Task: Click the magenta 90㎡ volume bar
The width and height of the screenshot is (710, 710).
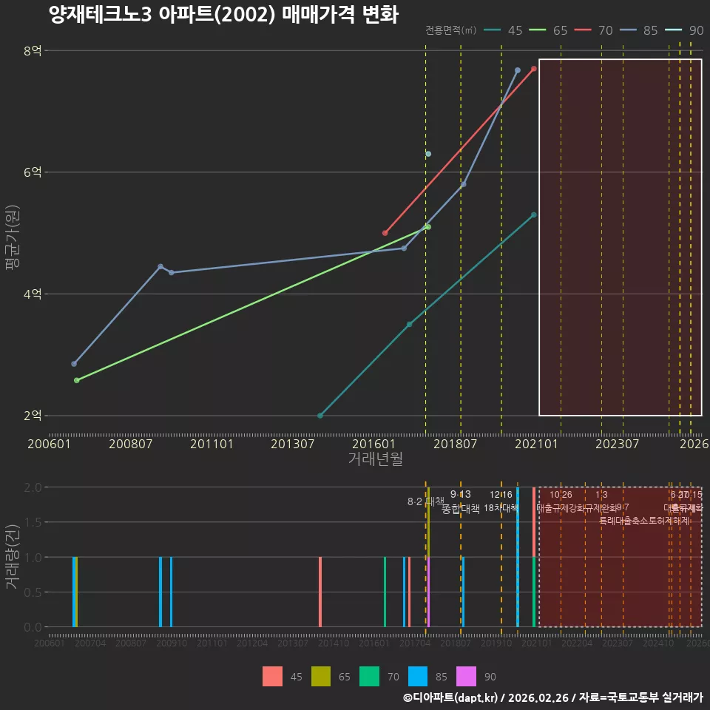Action: point(428,592)
